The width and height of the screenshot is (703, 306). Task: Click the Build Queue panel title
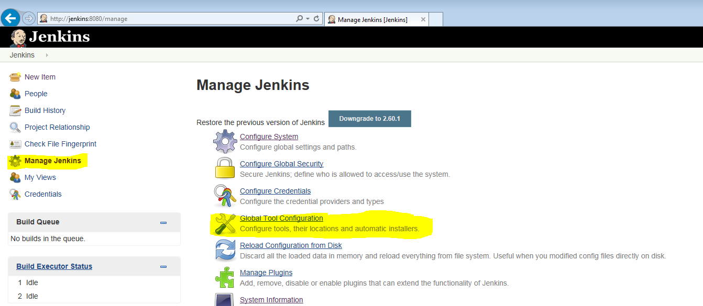pos(38,222)
